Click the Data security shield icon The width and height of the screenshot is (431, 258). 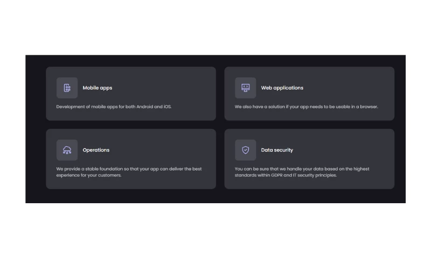pyautogui.click(x=246, y=150)
